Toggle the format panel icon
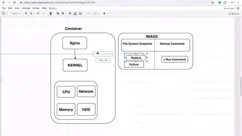Screen dimensions: 242x136 (x=235, y=14)
